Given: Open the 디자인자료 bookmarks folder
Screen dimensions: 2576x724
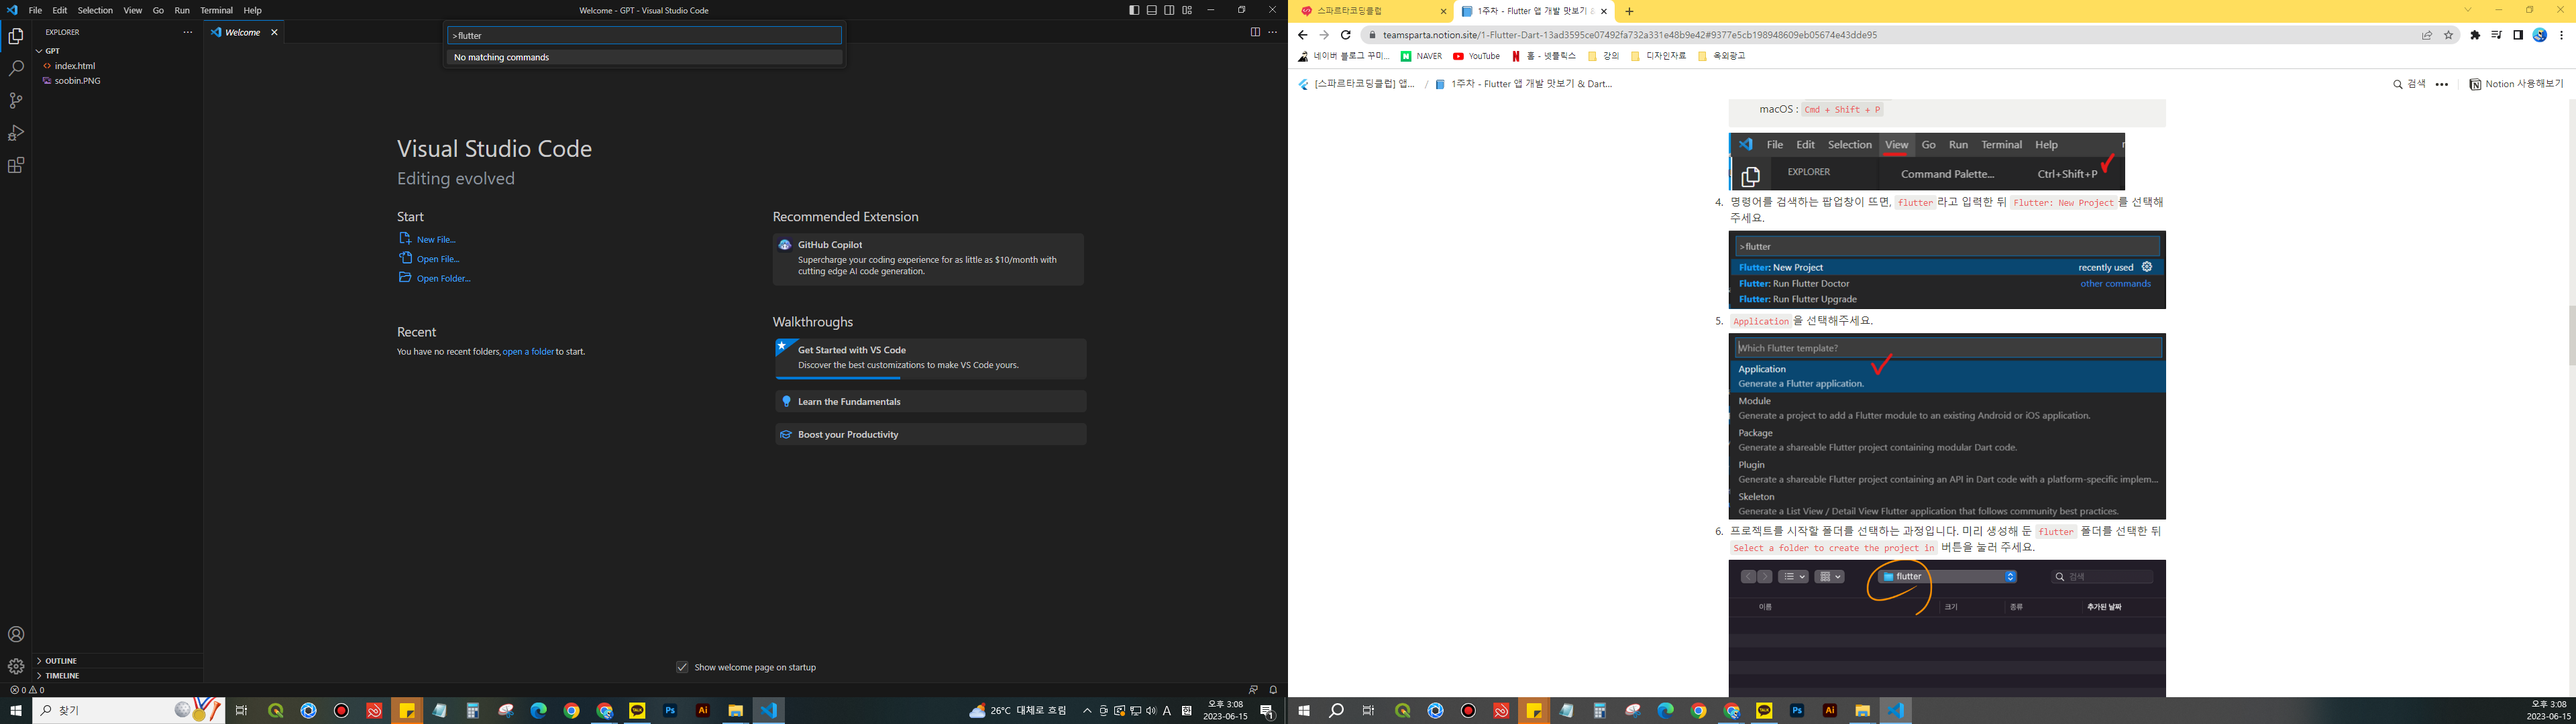Looking at the screenshot, I should (x=1658, y=57).
